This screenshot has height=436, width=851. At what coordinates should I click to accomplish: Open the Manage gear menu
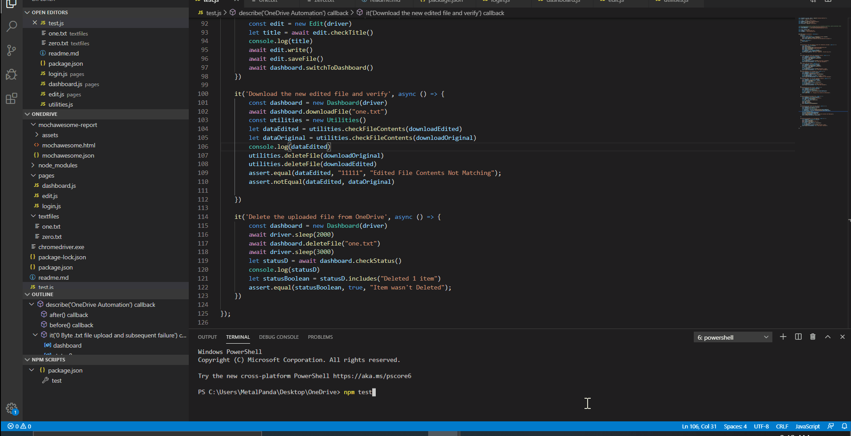(x=12, y=408)
